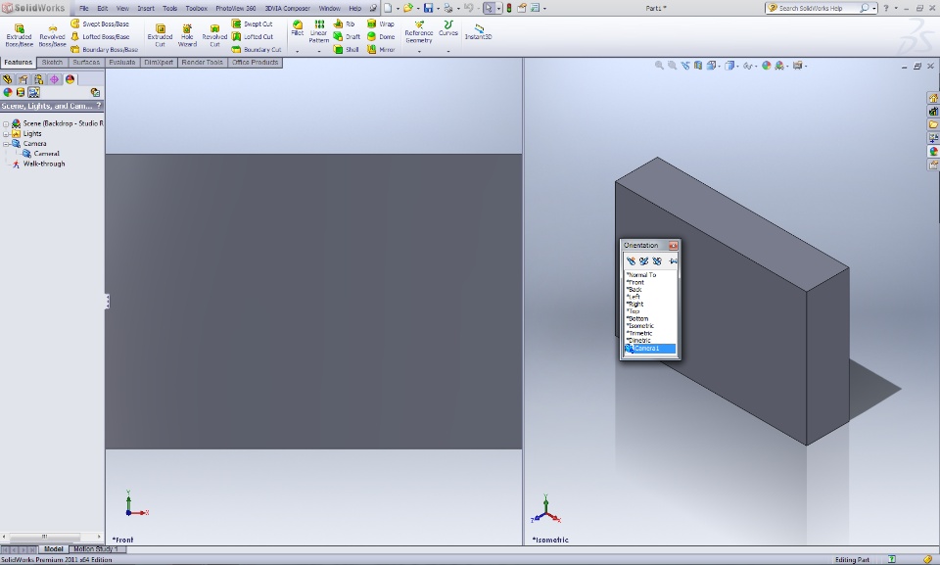Open the Insert menu
Screen dimensions: 940x565
(146, 9)
